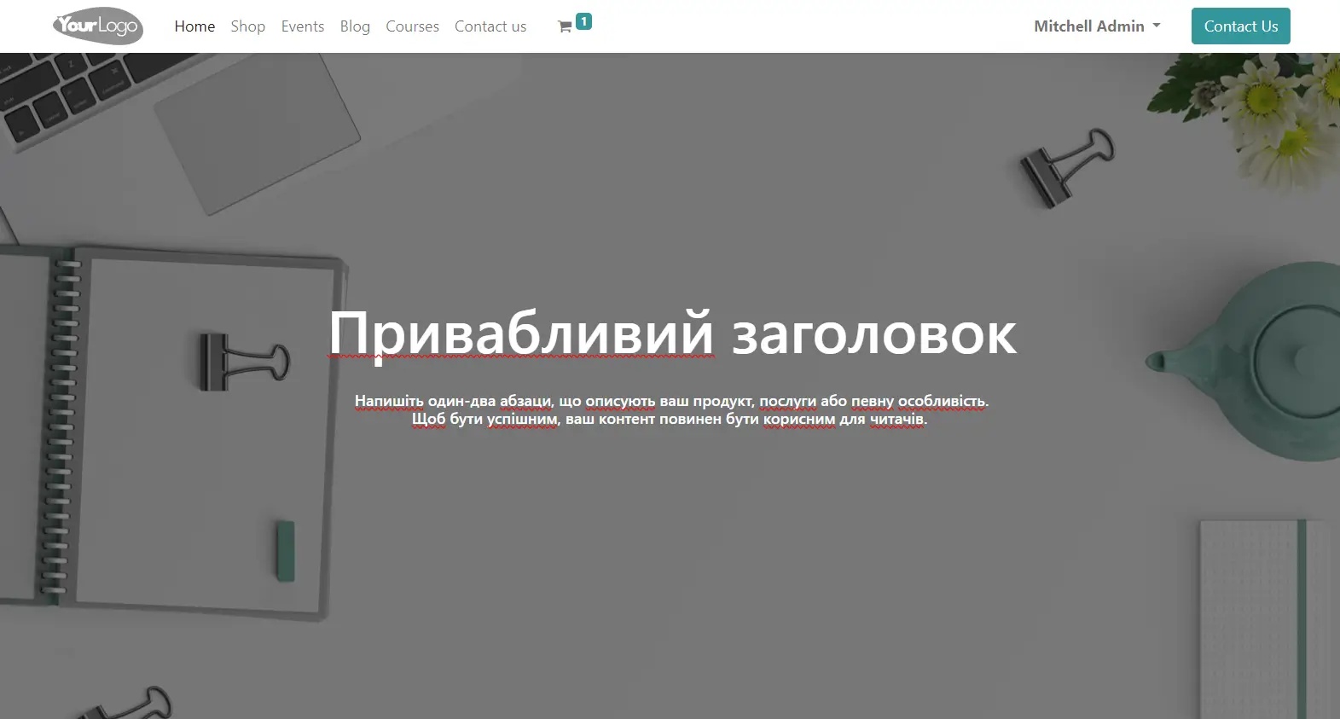Screen dimensions: 1340x719
Task: Click the cart badge showing 1
Action: [x=583, y=21]
